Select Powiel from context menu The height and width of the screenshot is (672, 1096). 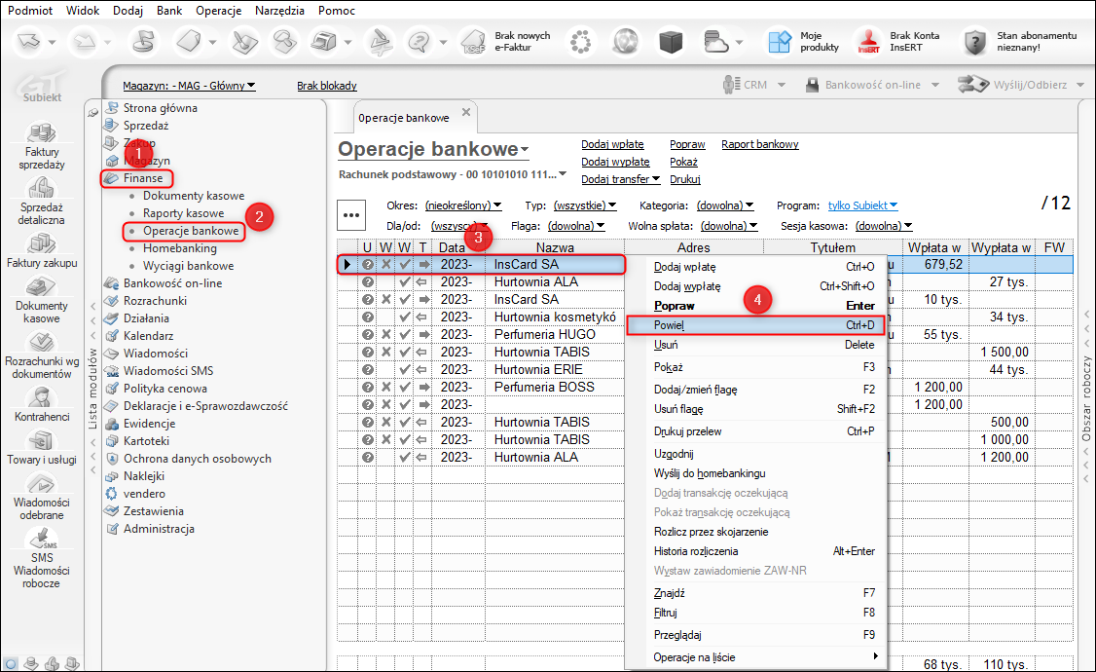tap(669, 325)
